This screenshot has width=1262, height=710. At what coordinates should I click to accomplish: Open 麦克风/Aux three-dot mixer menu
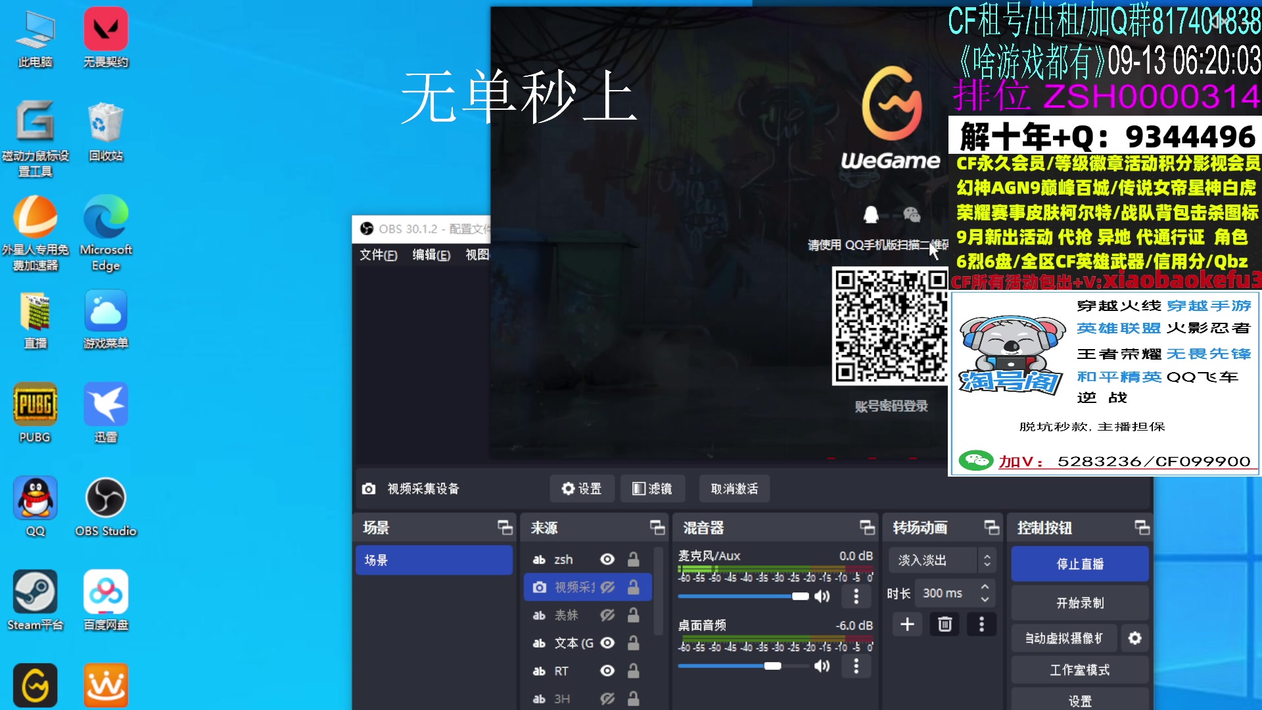tap(856, 596)
